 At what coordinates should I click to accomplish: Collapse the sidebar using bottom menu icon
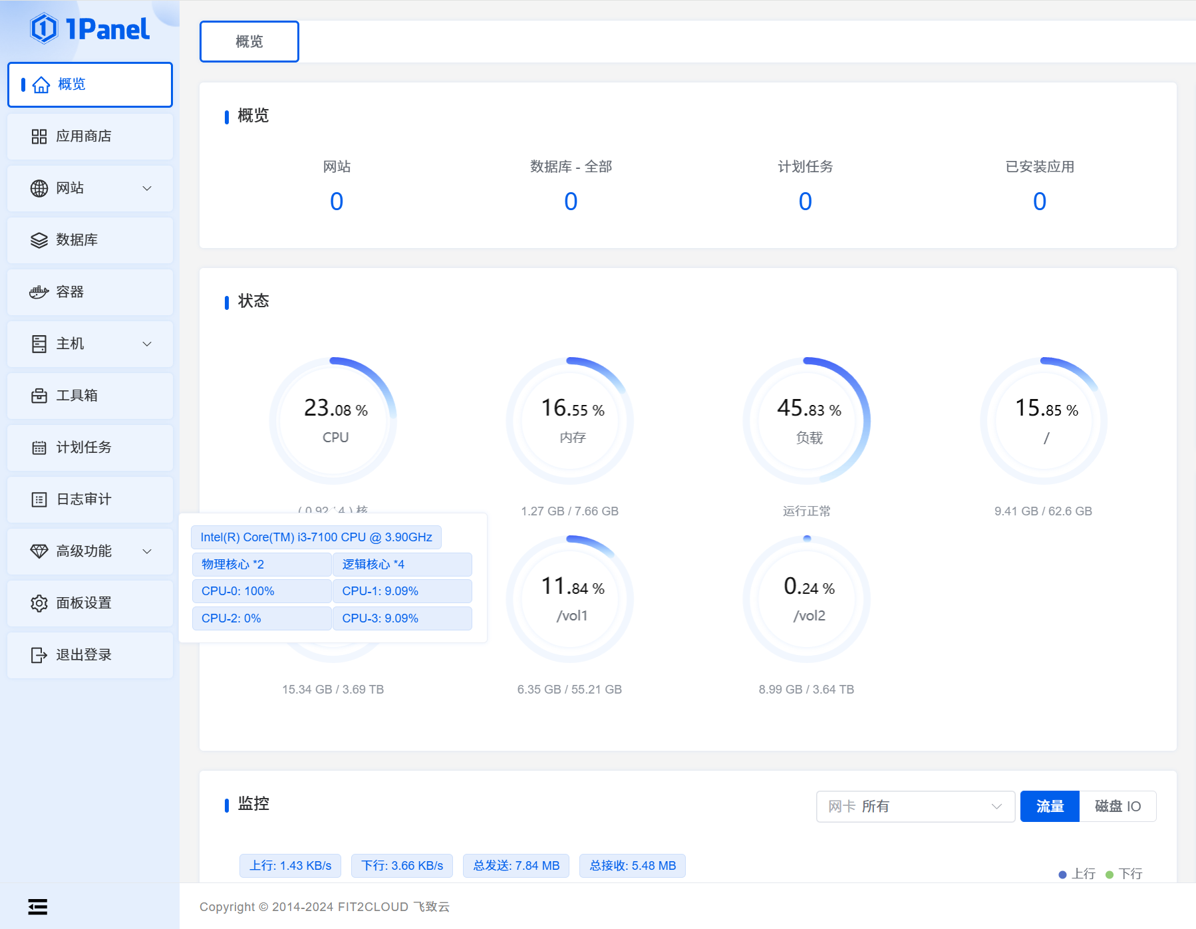[38, 906]
